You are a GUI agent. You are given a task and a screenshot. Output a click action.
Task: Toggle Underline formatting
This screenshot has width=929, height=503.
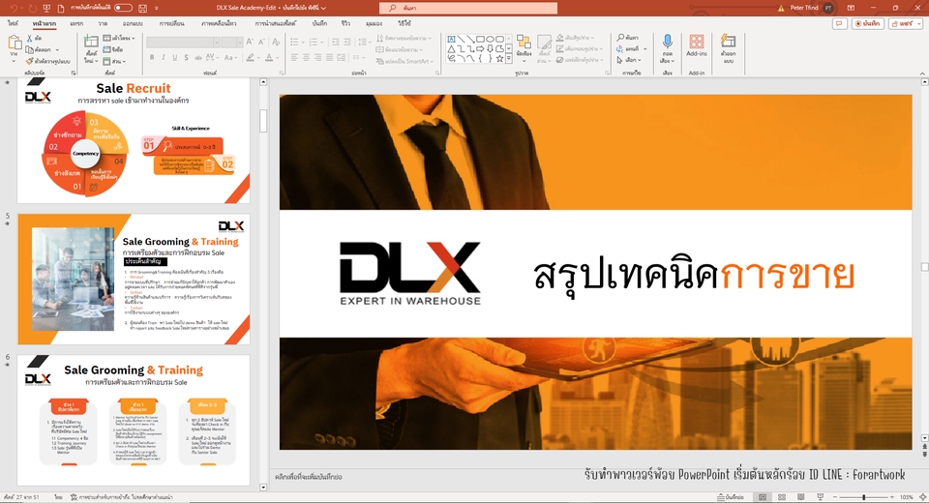[175, 57]
